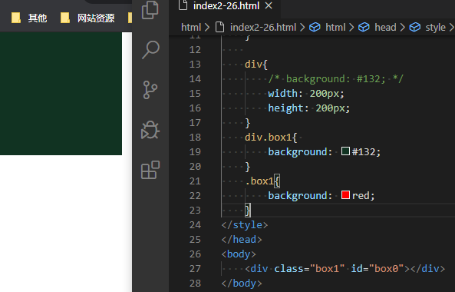Viewport: 455px width, 292px height.
Task: Click the html folder breadcrumb
Action: (x=191, y=28)
